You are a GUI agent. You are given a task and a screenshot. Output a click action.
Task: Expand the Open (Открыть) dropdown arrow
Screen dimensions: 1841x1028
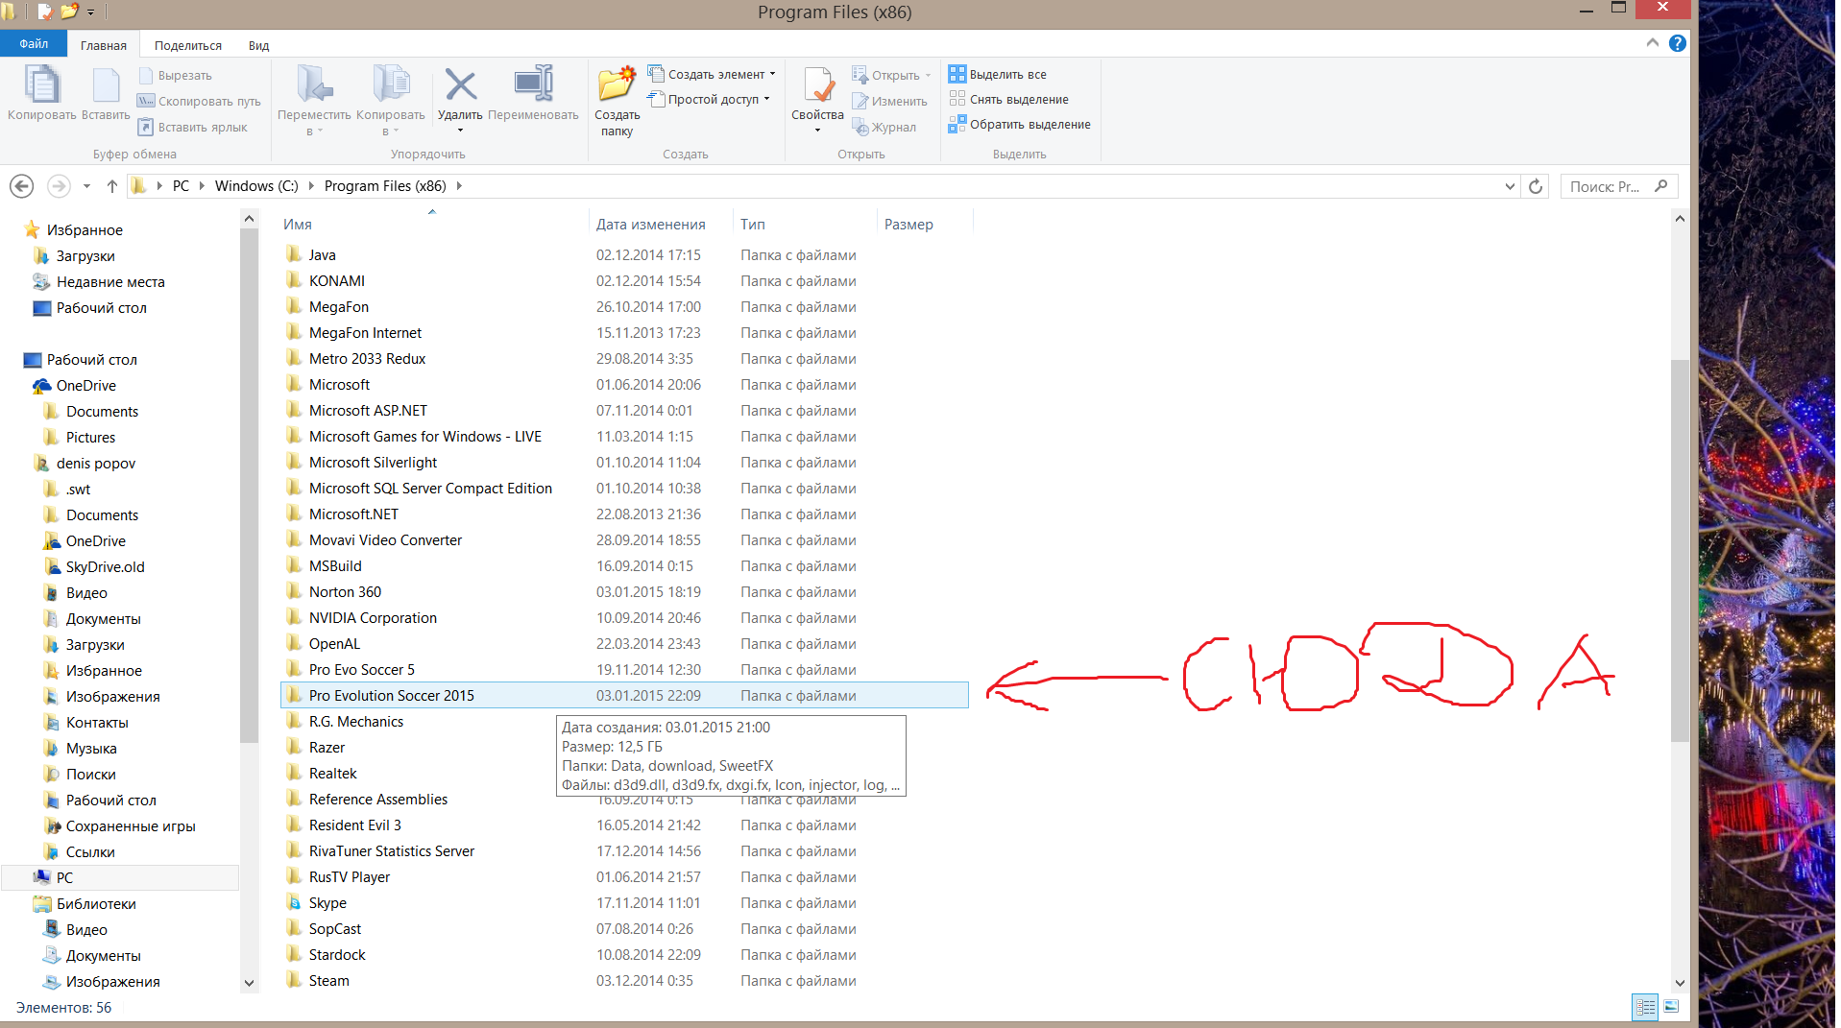(928, 75)
